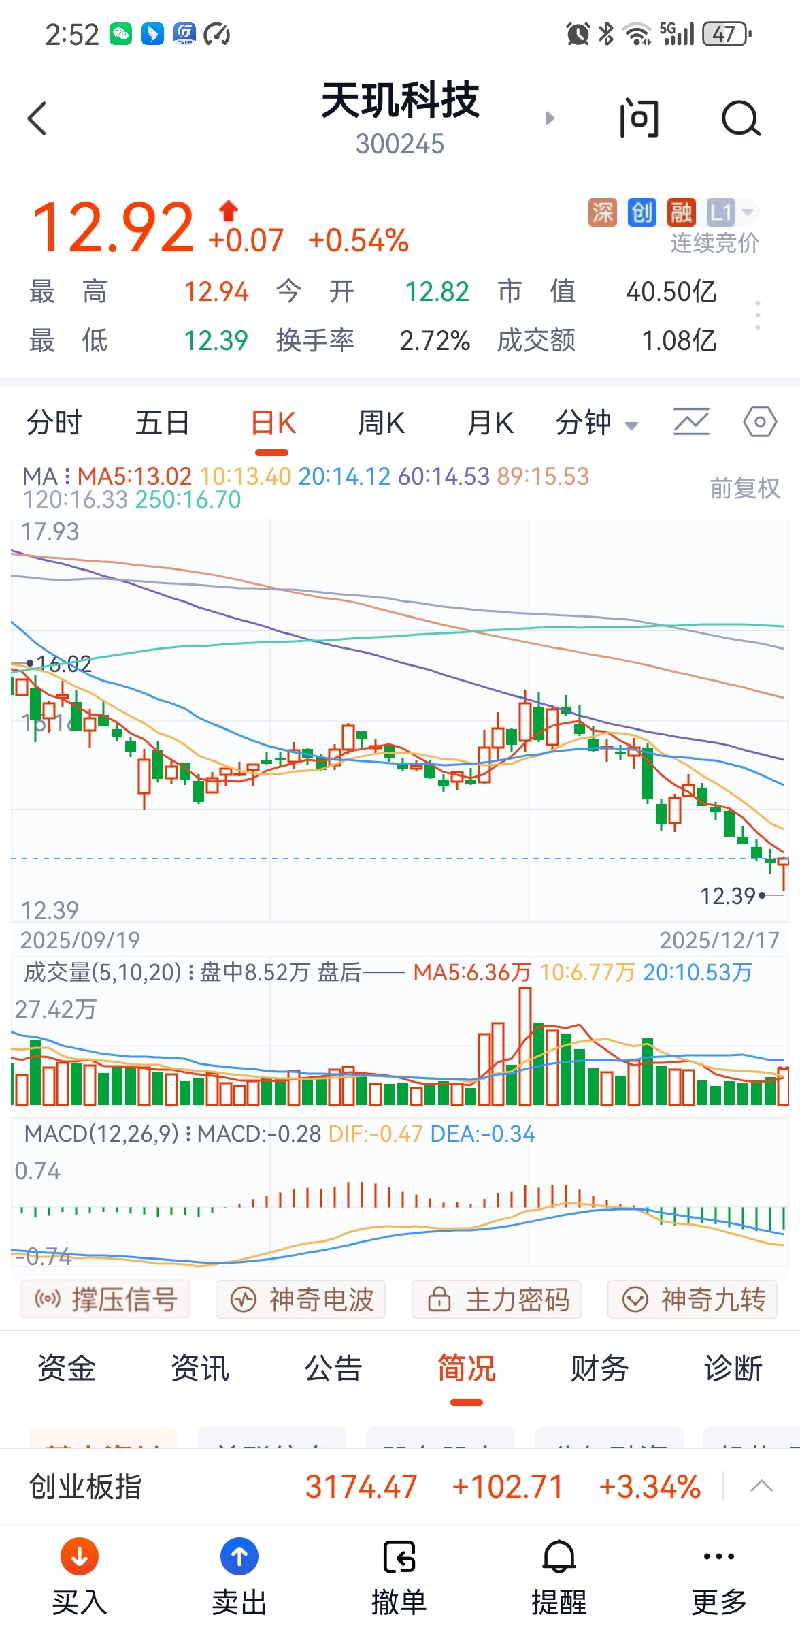Select the 日K daily candlestick tab

(x=273, y=423)
